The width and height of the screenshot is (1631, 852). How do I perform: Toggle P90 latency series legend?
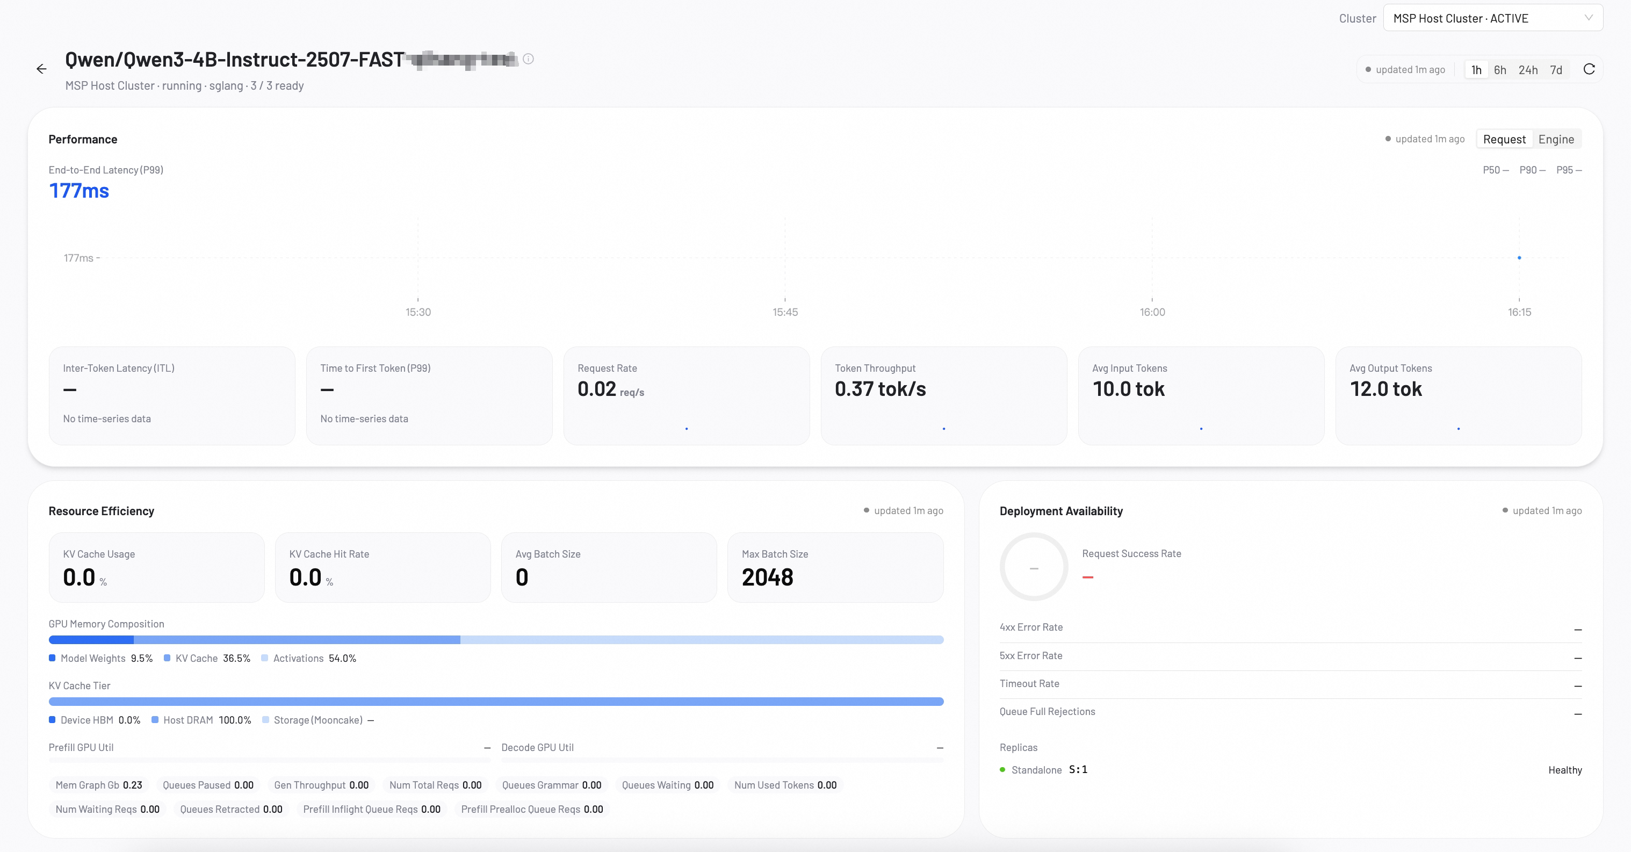pyautogui.click(x=1532, y=170)
